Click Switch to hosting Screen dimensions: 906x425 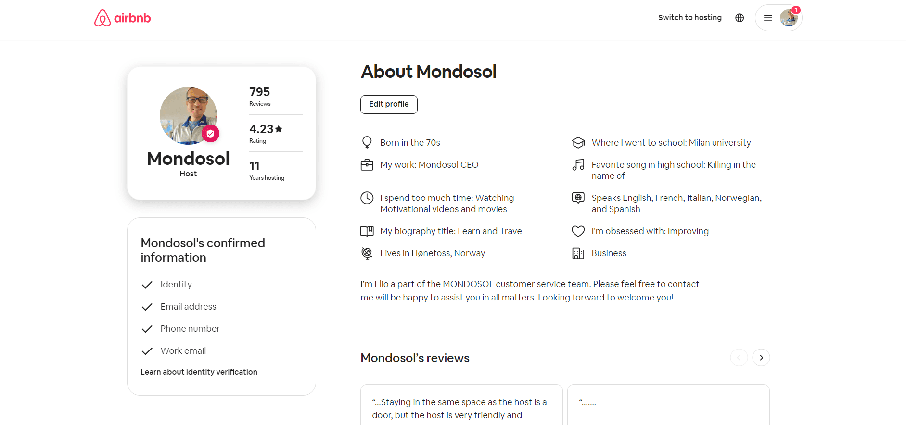click(690, 17)
